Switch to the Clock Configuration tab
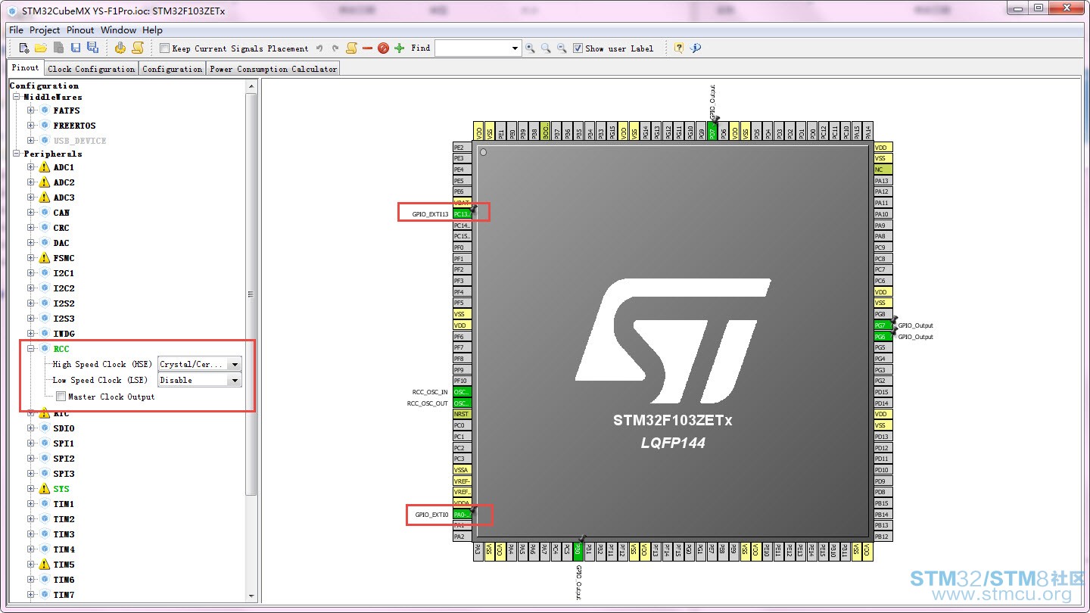Screen dimensions: 1090x613 (91, 69)
